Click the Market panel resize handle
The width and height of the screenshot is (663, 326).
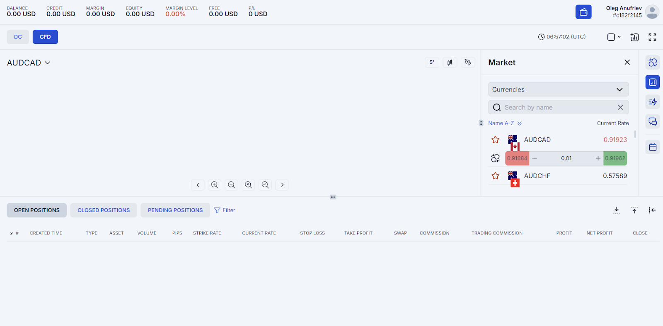(x=481, y=123)
